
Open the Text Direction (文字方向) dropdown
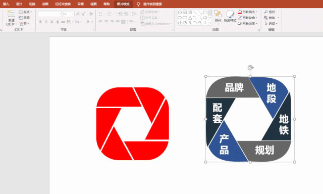coord(150,12)
